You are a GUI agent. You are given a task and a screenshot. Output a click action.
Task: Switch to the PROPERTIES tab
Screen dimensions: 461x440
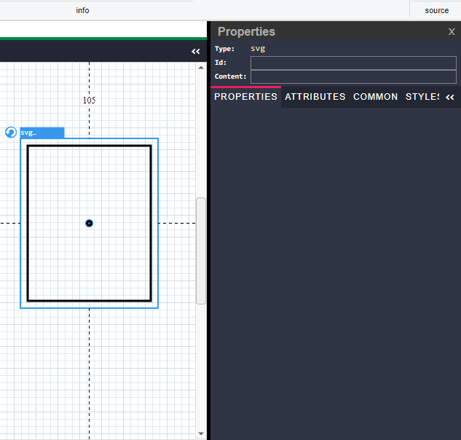(245, 97)
